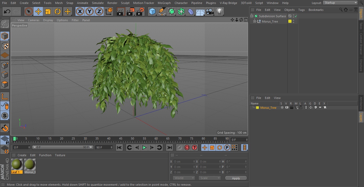Add a Camera object
Screen dimensions: 364x187
[210, 12]
